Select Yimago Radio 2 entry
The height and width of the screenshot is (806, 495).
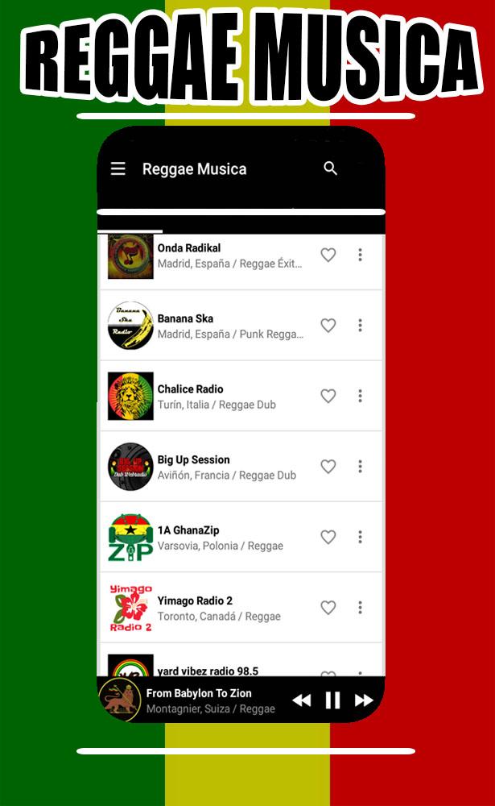[241, 607]
